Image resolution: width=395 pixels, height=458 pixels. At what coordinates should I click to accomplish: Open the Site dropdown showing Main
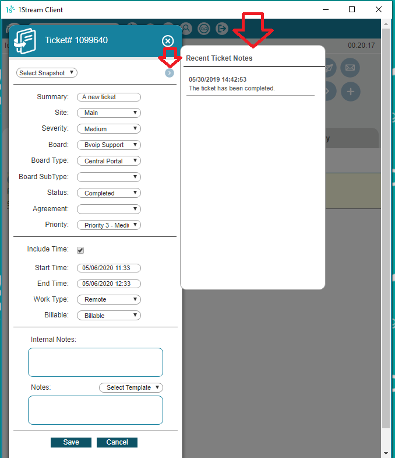(x=109, y=113)
